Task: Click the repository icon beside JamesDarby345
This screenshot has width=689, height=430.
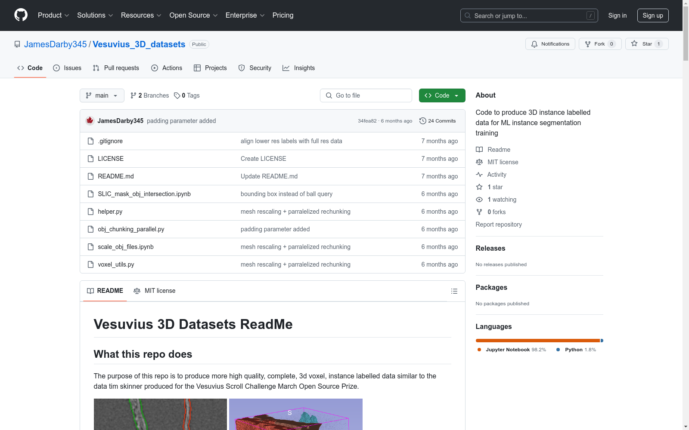Action: [x=17, y=44]
